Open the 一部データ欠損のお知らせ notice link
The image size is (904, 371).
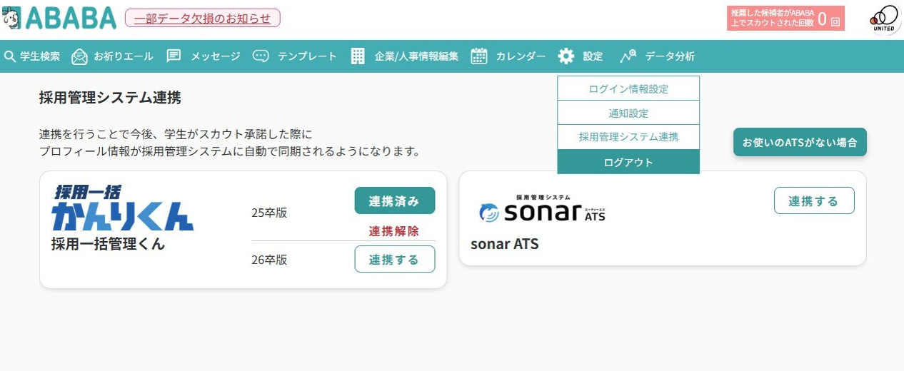(203, 18)
